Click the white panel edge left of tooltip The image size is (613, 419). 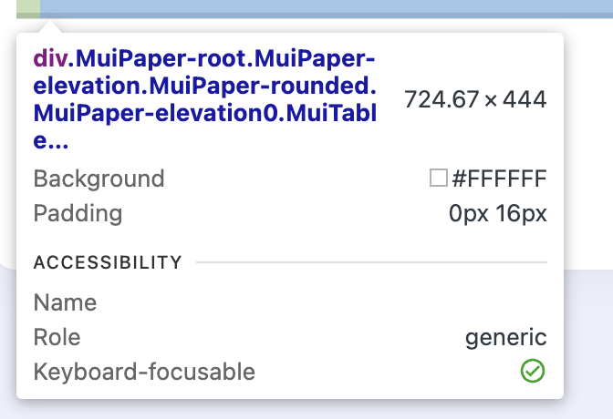(7, 182)
